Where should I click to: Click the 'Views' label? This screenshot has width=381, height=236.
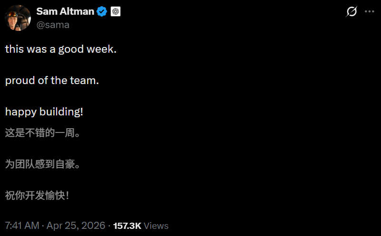point(156,226)
